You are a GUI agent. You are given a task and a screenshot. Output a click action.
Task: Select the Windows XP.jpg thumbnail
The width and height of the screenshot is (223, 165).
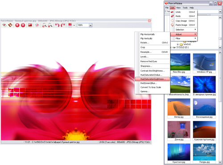204,63
